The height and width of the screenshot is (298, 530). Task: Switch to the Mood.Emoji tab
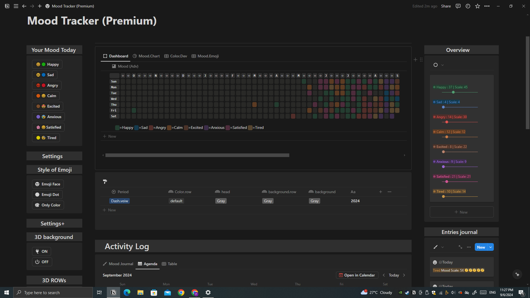205,56
